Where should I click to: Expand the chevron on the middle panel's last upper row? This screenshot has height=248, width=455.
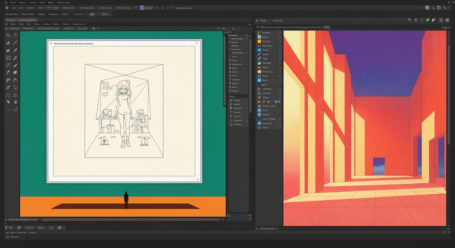click(x=246, y=91)
